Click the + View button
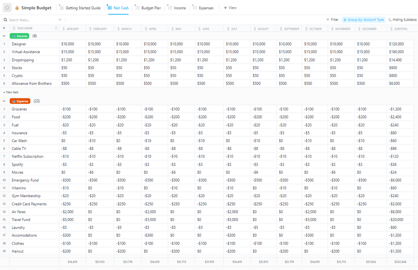418x270 pixels. (x=229, y=7)
